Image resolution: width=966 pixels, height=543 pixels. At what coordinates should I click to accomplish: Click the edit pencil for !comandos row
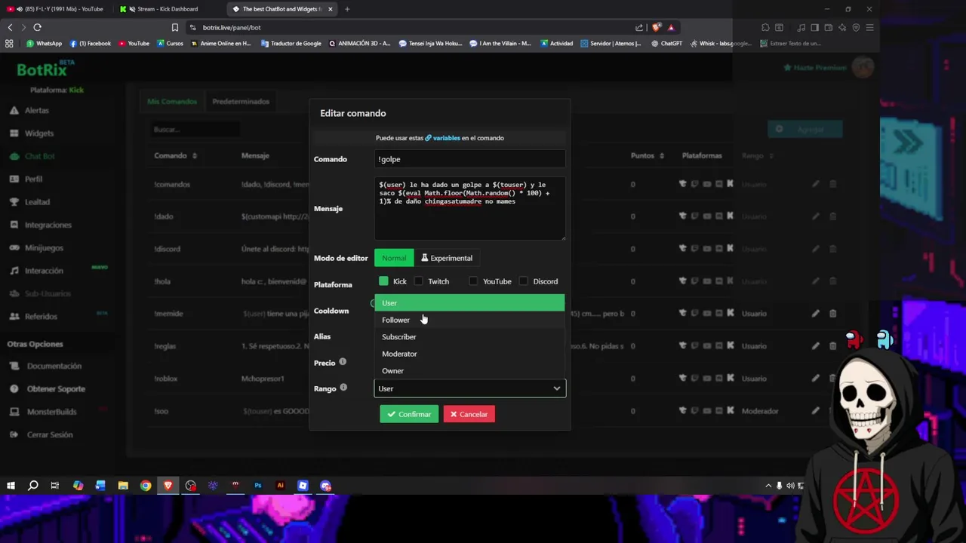[815, 184]
